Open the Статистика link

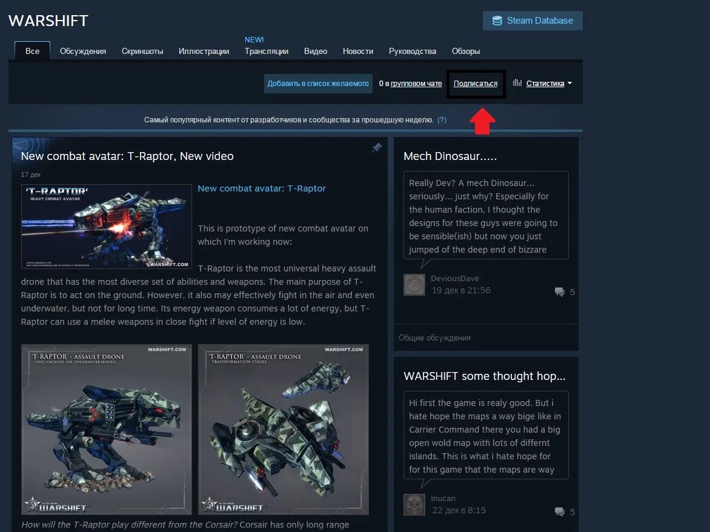545,83
